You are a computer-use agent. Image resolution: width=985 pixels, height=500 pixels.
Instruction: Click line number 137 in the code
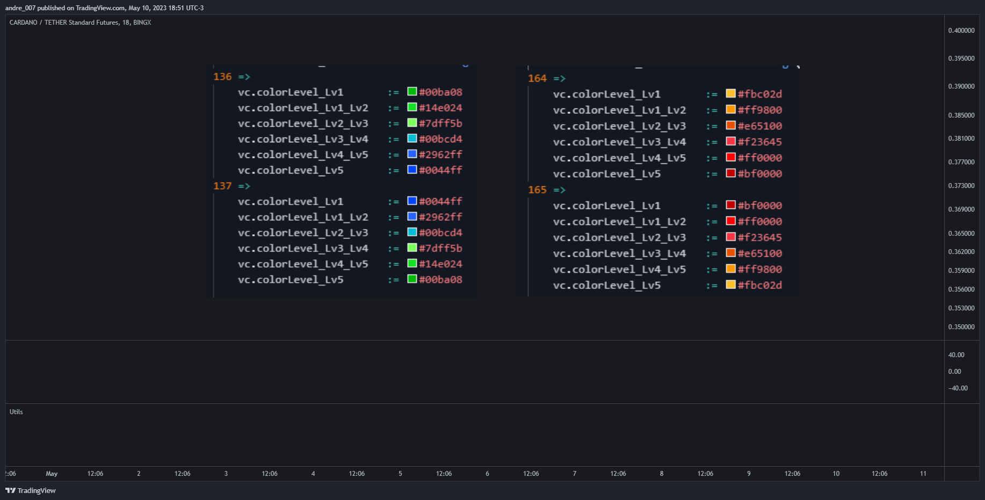(222, 186)
